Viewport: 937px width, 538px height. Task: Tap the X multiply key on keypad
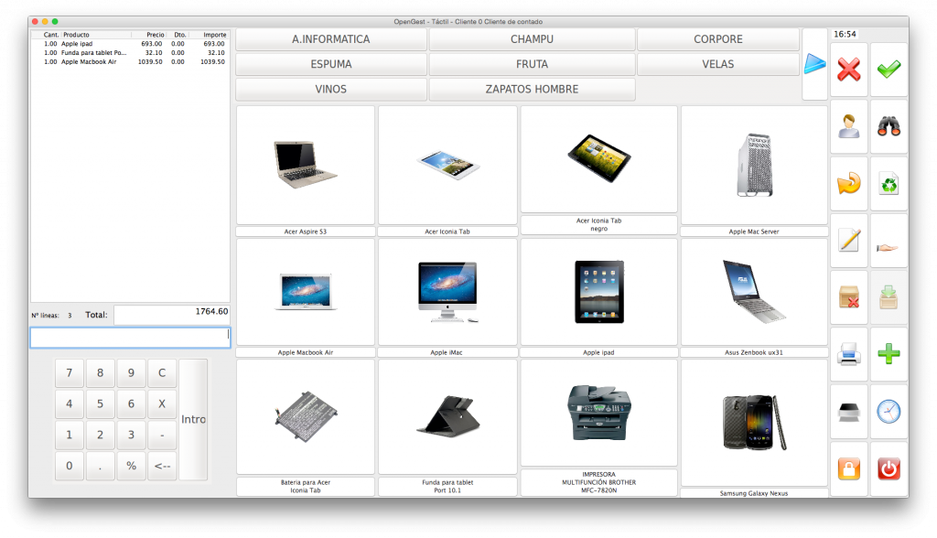click(x=161, y=404)
